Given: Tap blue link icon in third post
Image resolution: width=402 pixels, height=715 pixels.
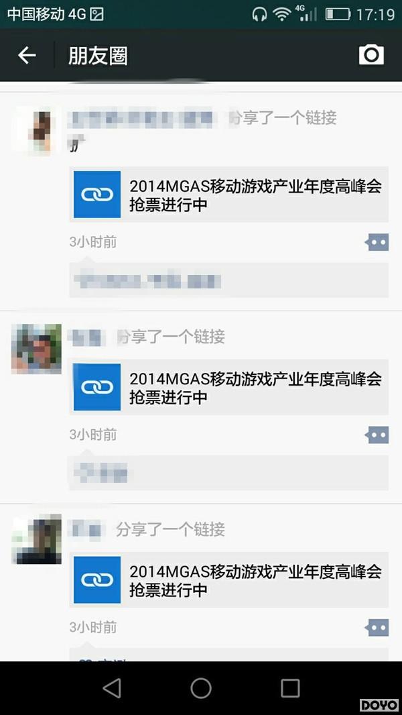Looking at the screenshot, I should click(x=97, y=580).
